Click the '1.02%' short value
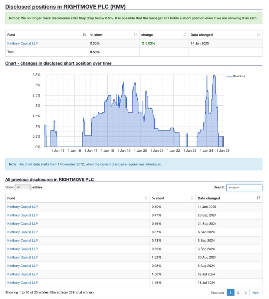The width and height of the screenshot is (269, 299). [x=157, y=257]
